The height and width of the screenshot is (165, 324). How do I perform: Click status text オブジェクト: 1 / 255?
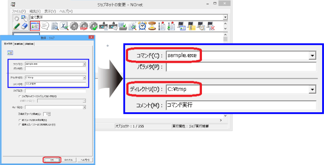(129, 126)
